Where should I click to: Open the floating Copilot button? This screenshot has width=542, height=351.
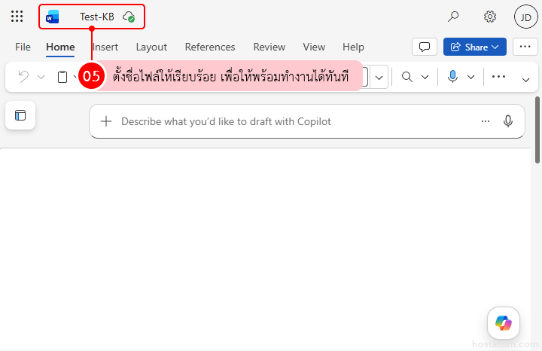tap(504, 323)
